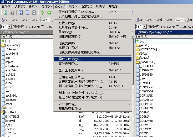Choose 创建快捷方式(C) menu item
The width and height of the screenshot is (193, 137).
click(x=93, y=36)
